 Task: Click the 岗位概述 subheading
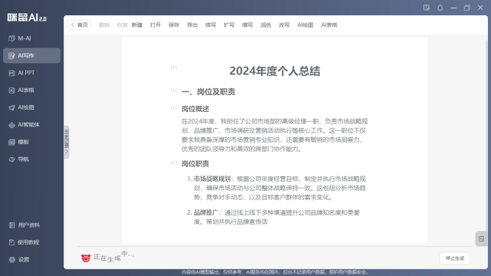click(x=195, y=109)
